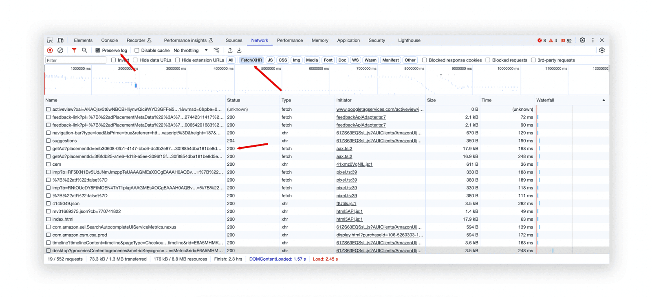Filter requests by Doc
652x297 pixels.
click(342, 60)
